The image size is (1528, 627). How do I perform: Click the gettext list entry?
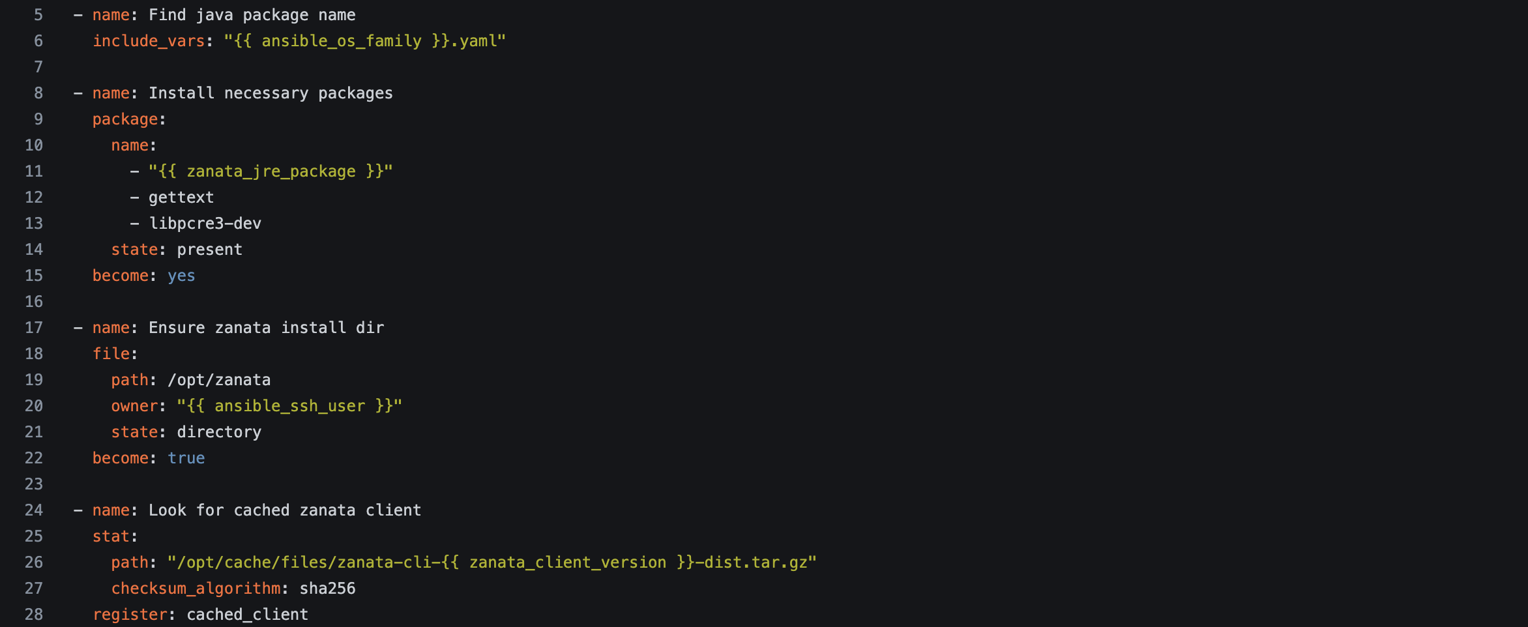[181, 197]
